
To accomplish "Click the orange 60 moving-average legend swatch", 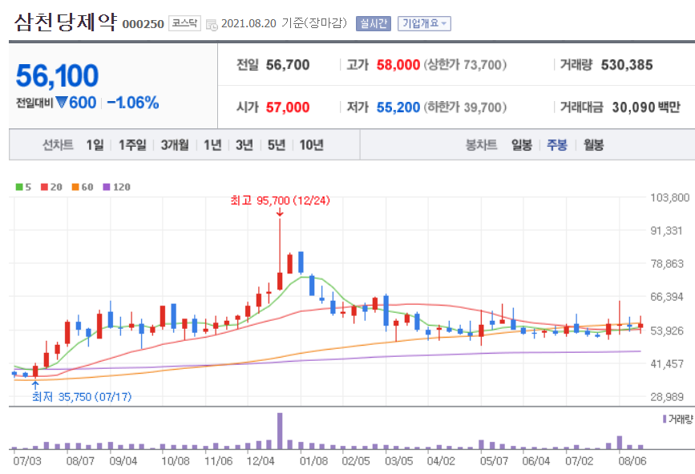I will 75,187.
